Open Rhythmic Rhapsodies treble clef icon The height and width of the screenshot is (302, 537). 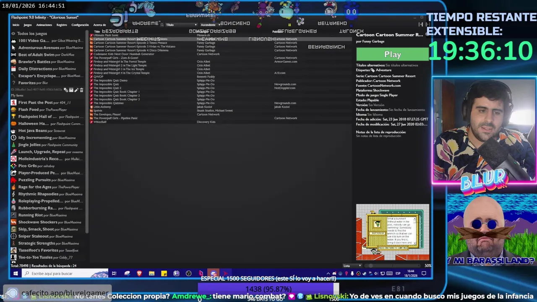(x=14, y=194)
